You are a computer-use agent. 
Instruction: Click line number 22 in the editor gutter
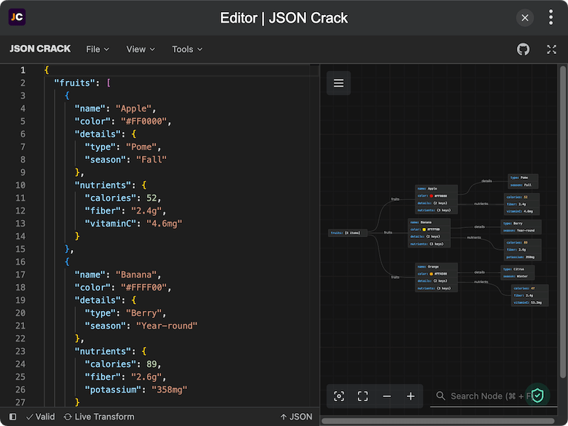21,339
